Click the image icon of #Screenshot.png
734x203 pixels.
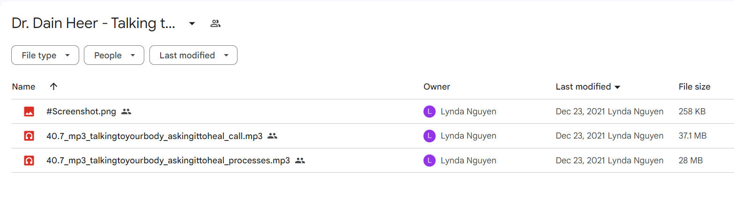tap(29, 112)
